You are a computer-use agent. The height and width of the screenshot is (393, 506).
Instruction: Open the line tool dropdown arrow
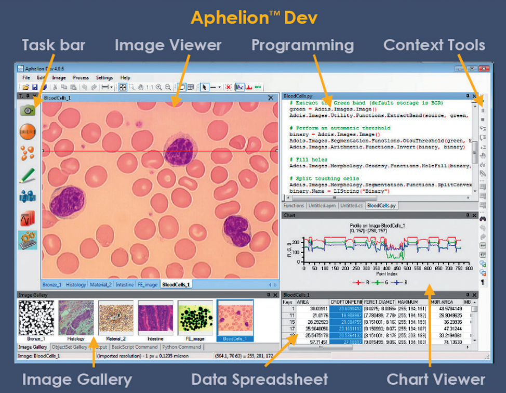coord(219,87)
